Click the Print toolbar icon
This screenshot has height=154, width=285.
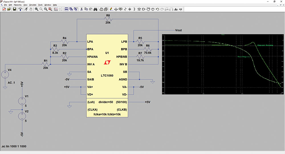click(x=106, y=9)
